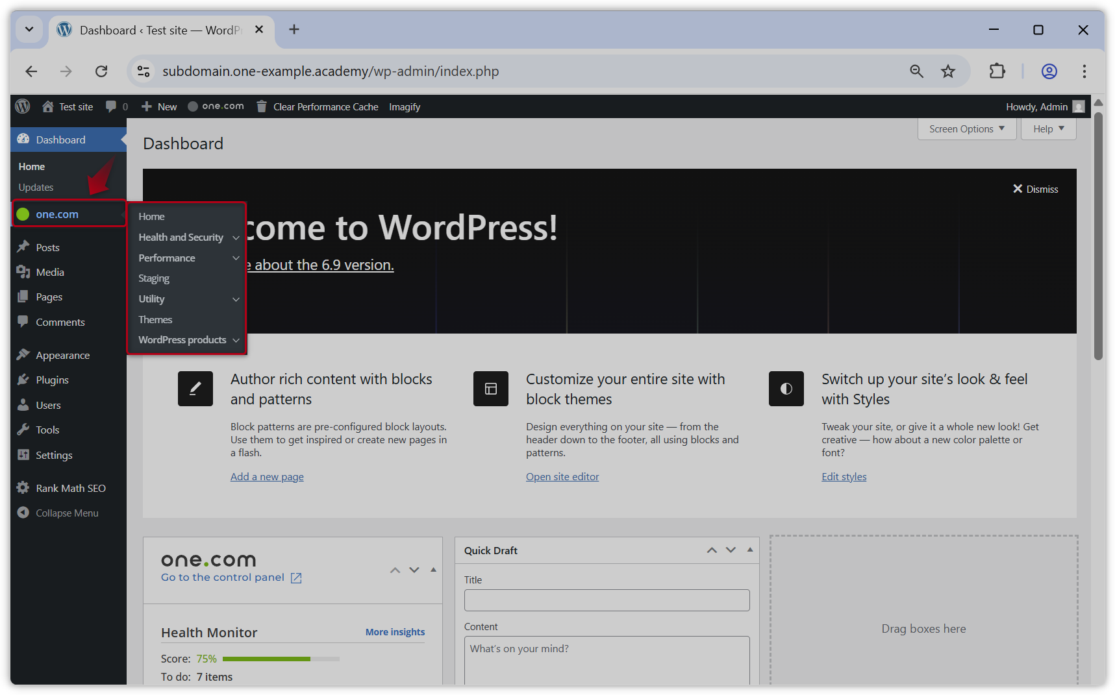Click the Comments icon in the sidebar
This screenshot has width=1115, height=695.
(x=23, y=322)
